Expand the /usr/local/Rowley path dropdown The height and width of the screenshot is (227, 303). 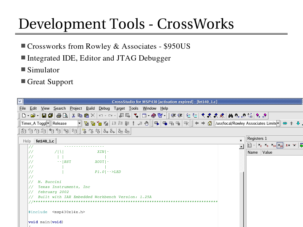(x=278, y=123)
